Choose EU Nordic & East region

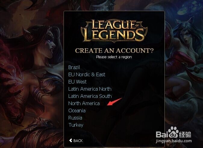[x=87, y=74]
